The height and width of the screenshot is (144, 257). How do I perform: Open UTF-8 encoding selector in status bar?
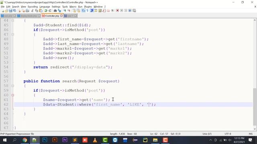pyautogui.click(x=228, y=134)
